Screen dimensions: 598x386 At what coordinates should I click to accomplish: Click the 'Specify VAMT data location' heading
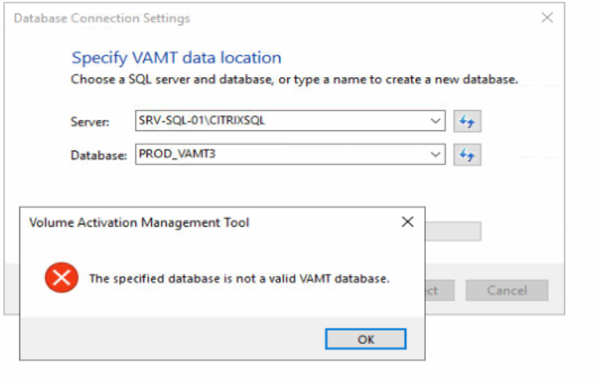176,58
